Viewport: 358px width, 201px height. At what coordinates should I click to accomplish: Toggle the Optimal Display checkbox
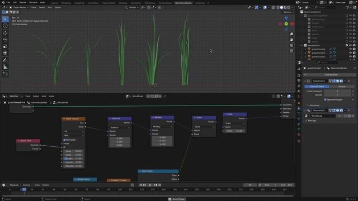click(x=325, y=99)
